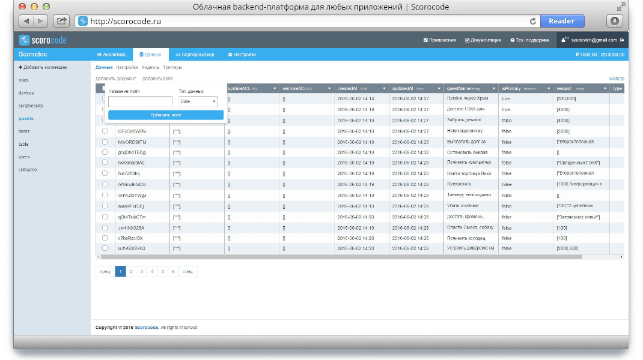643x360 pixels.
Task: Click the plus icon to add collection
Action: (x=20, y=67)
